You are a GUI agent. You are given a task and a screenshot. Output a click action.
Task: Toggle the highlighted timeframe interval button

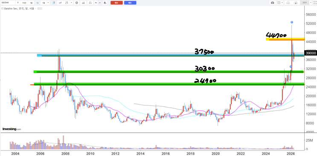pyautogui.click(x=37, y=3)
